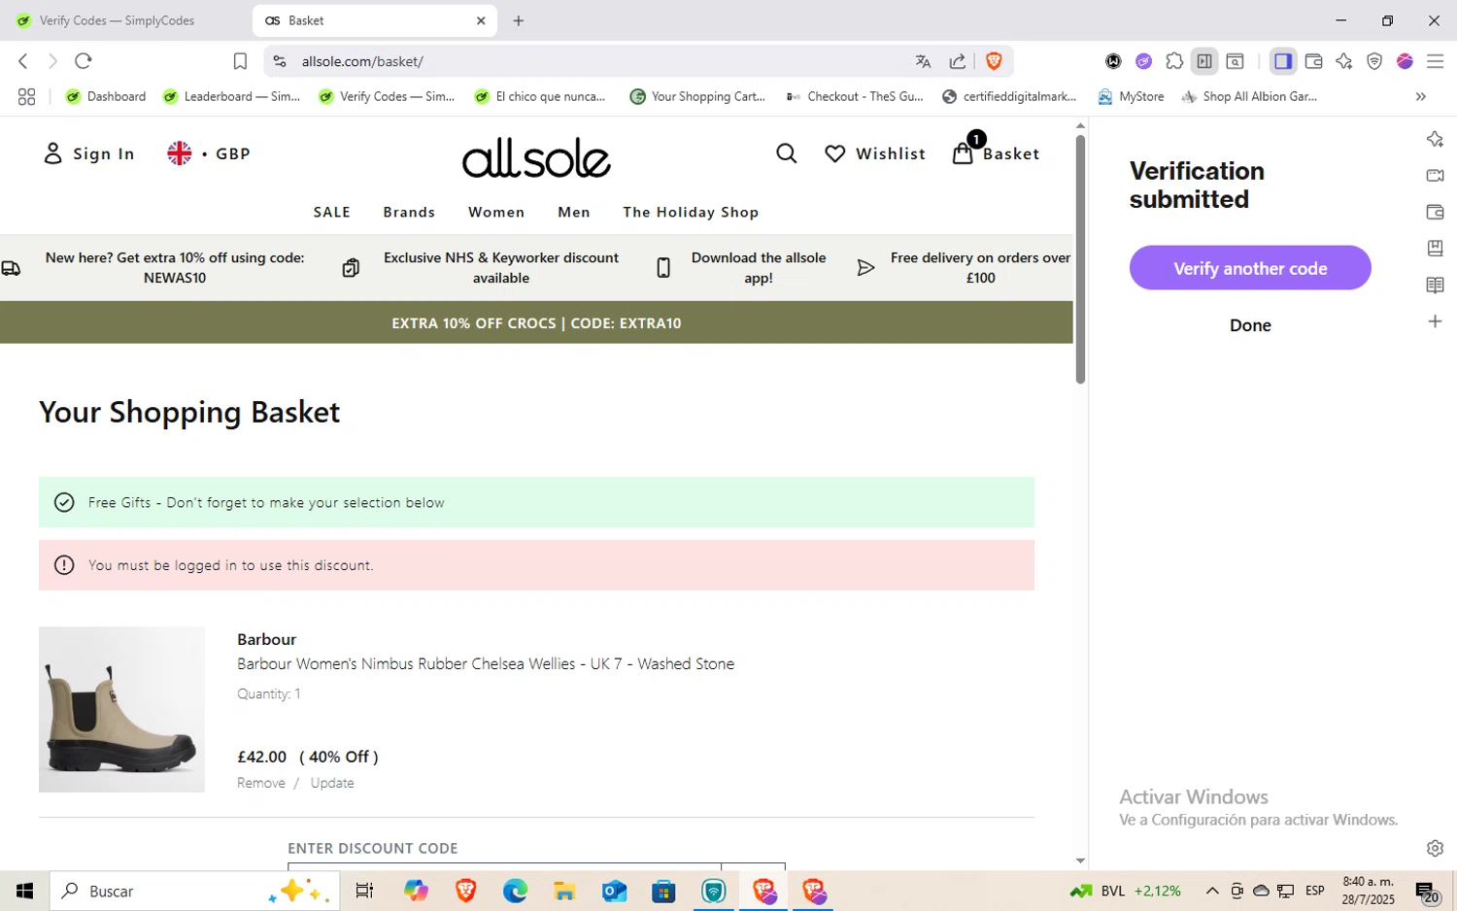The height and width of the screenshot is (911, 1457).
Task: Reload the current page
Action: [84, 61]
